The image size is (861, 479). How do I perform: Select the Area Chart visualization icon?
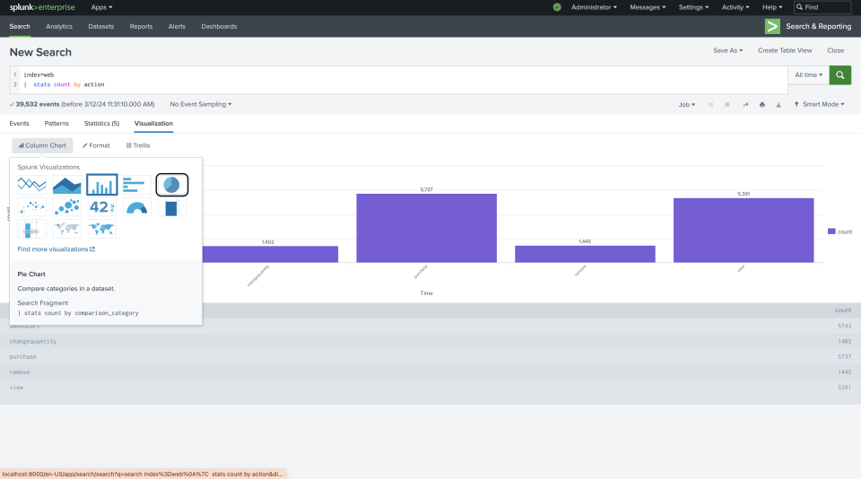67,185
